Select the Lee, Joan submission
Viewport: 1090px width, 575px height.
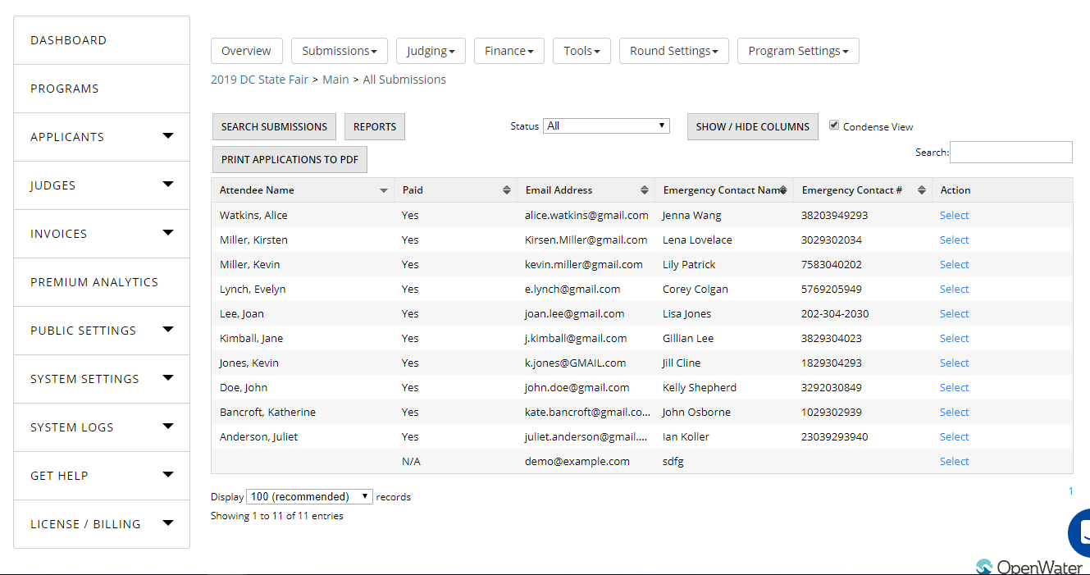(955, 313)
